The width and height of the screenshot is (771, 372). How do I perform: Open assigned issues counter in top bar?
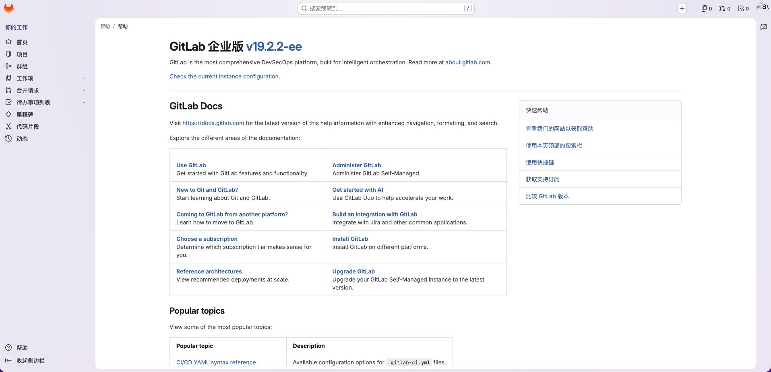click(x=707, y=8)
